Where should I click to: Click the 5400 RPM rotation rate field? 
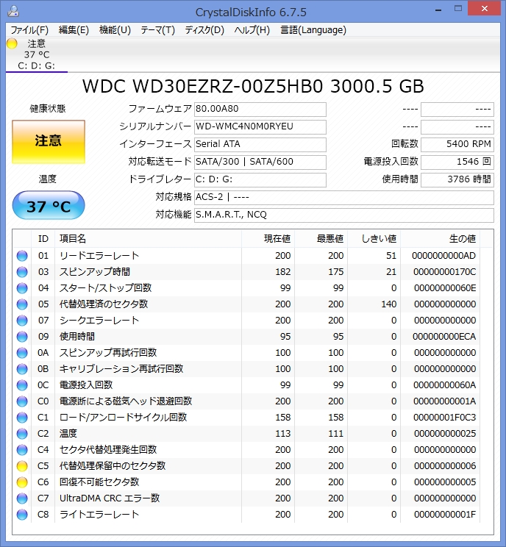[x=457, y=144]
